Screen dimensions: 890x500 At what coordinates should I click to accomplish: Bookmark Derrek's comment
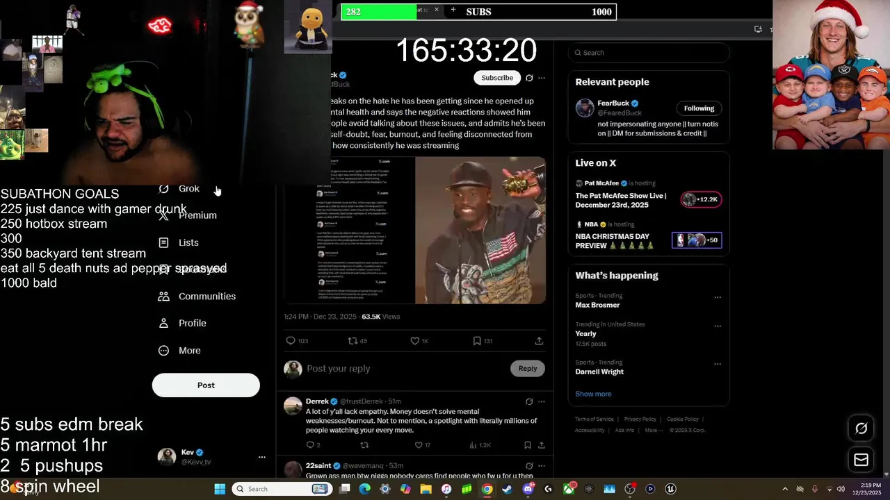click(528, 445)
